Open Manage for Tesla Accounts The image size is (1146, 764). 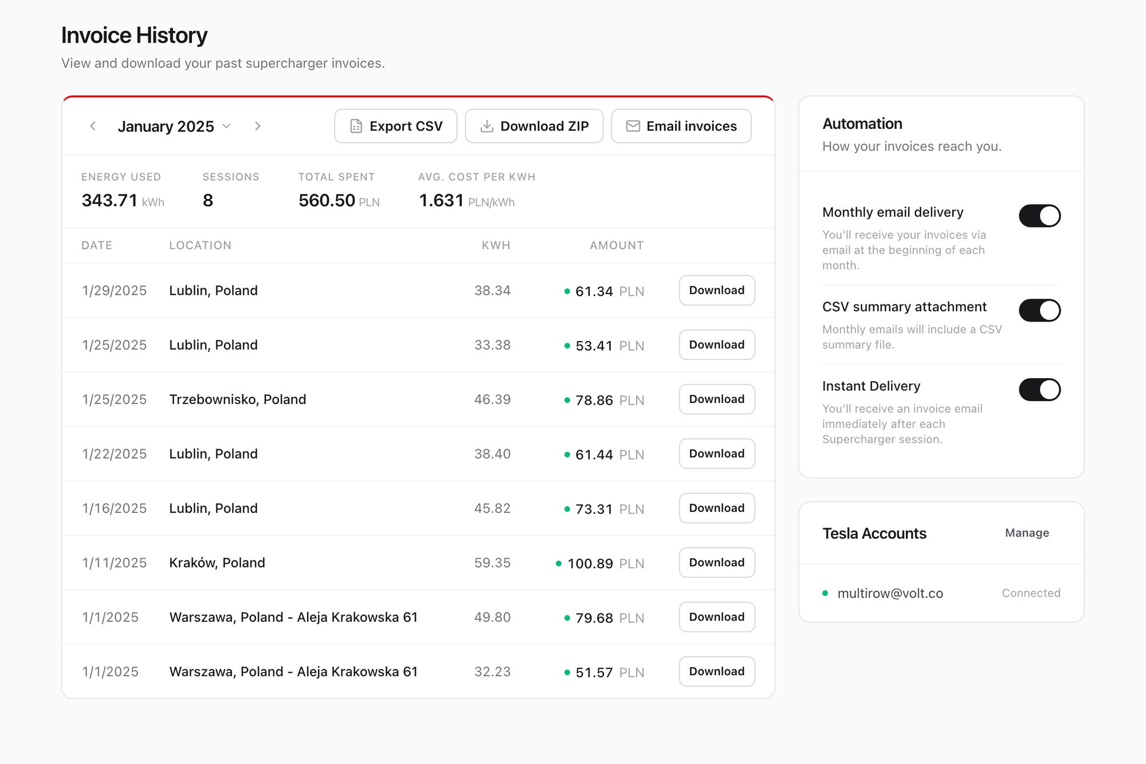[x=1027, y=533]
